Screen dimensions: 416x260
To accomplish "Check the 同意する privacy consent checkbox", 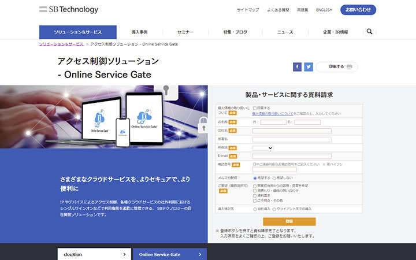I will [x=255, y=108].
